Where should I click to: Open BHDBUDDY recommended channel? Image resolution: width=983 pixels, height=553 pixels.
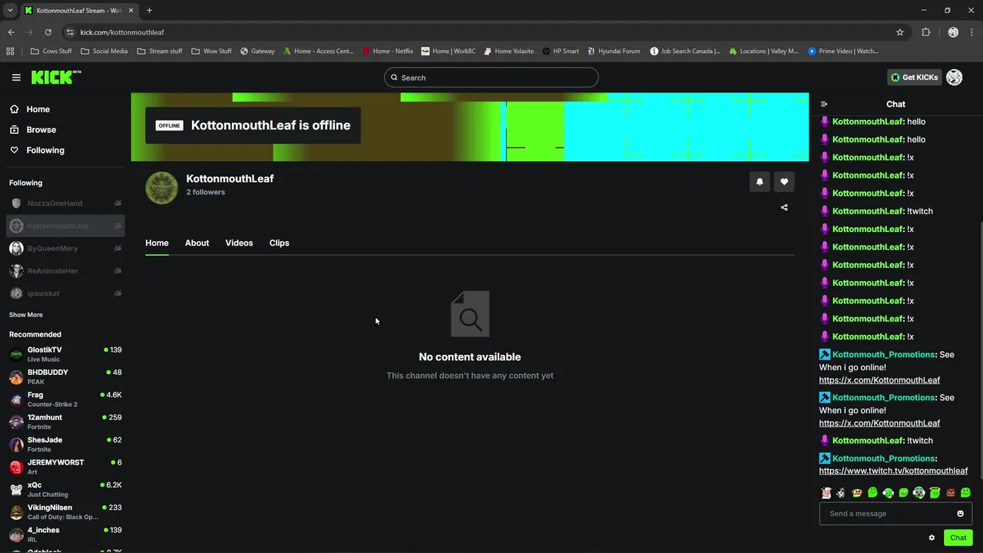point(65,376)
